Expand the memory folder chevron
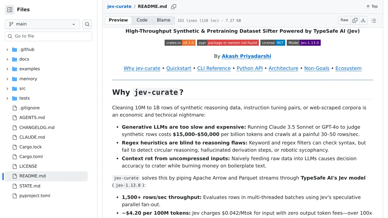The image size is (388, 218). click(x=7, y=79)
